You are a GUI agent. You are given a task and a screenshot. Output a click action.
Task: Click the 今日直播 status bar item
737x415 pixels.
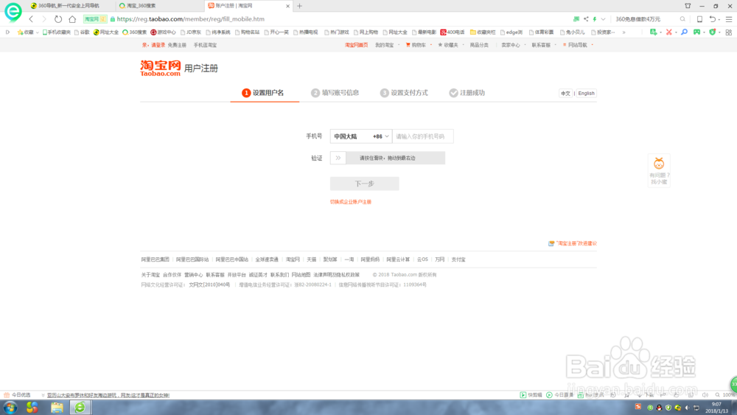point(560,395)
